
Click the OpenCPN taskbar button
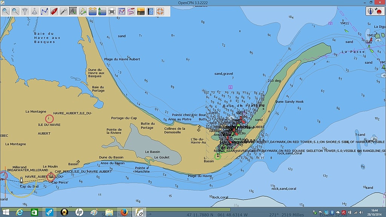click(x=139, y=212)
